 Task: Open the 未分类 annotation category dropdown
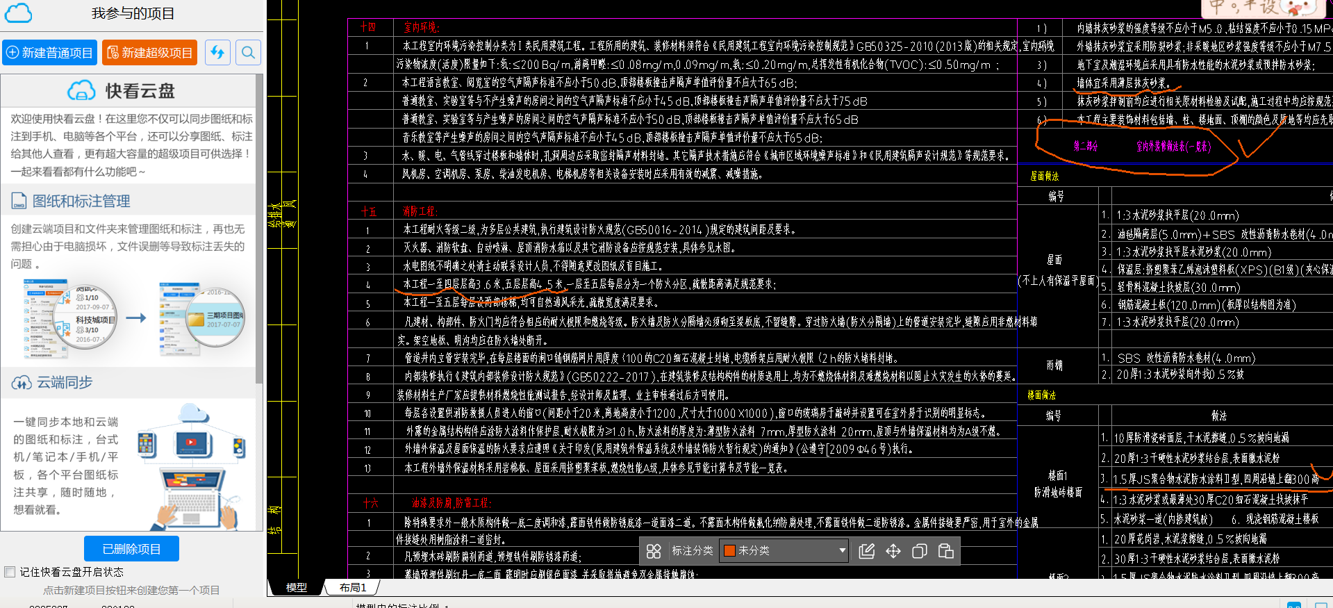point(784,551)
